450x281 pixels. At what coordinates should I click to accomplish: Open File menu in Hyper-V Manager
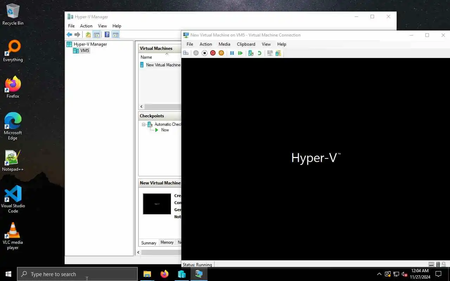point(71,26)
